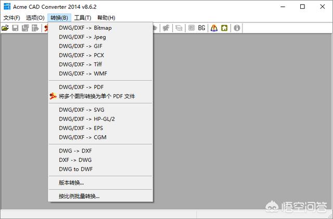Viewport: 333px width, 219px height.
Task: Click the layers icon in the toolbar
Action: tap(179, 28)
